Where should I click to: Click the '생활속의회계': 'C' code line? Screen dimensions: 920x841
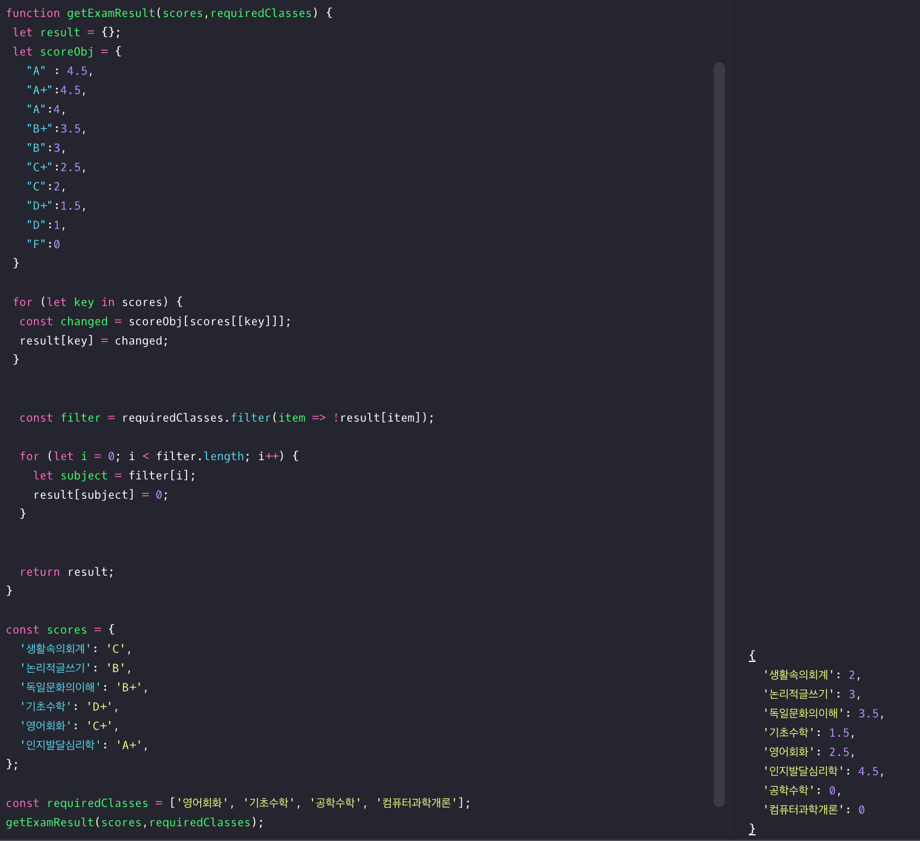tap(75, 649)
